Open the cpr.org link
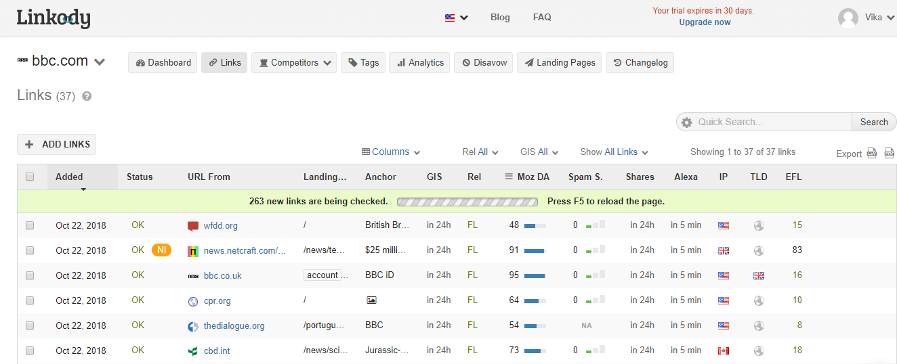This screenshot has height=364, width=897. tap(217, 301)
